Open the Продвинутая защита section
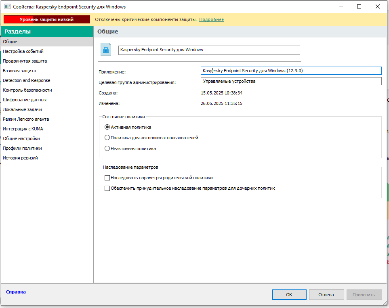This screenshot has height=308, width=389. click(25, 61)
